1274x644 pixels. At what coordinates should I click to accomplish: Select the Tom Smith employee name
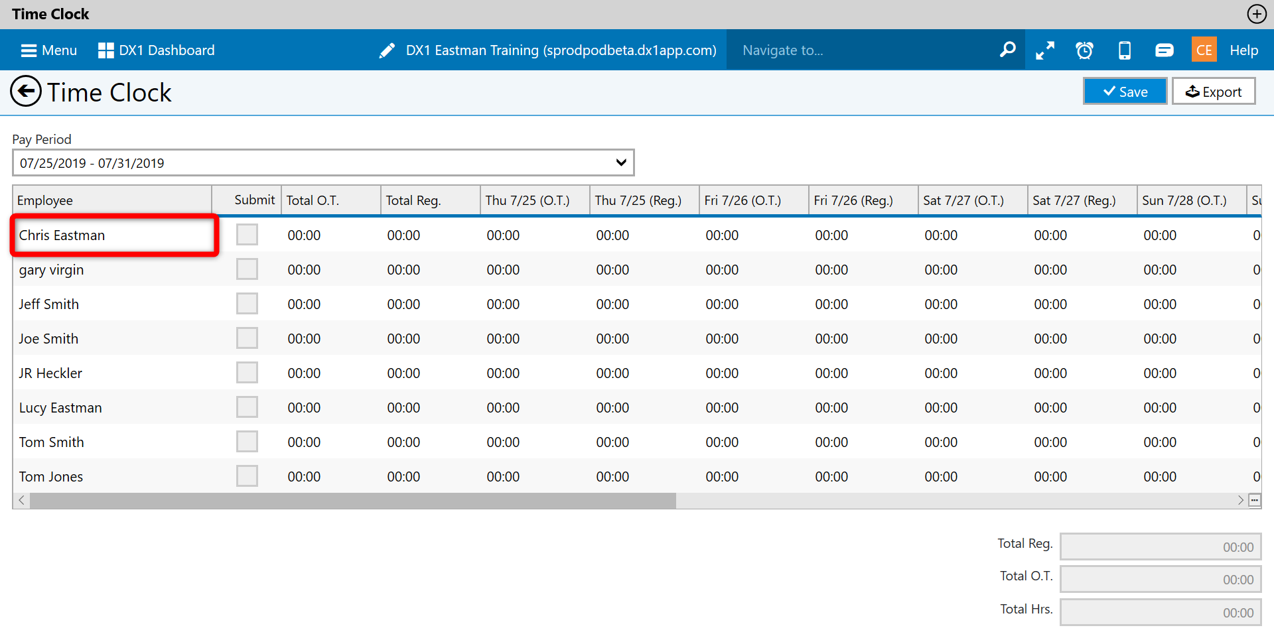click(52, 442)
